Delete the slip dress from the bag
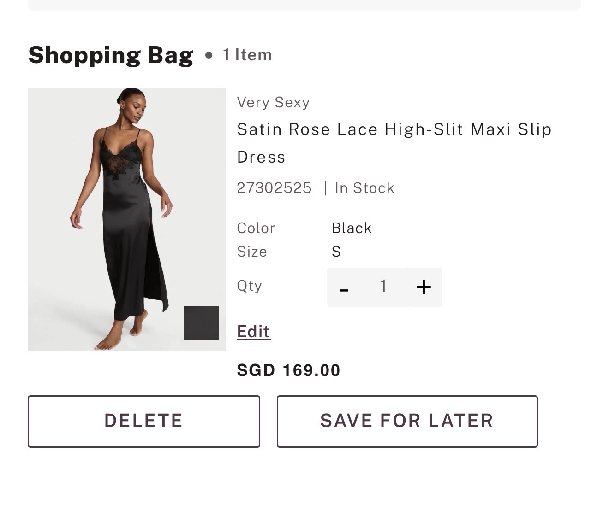 pos(144,421)
